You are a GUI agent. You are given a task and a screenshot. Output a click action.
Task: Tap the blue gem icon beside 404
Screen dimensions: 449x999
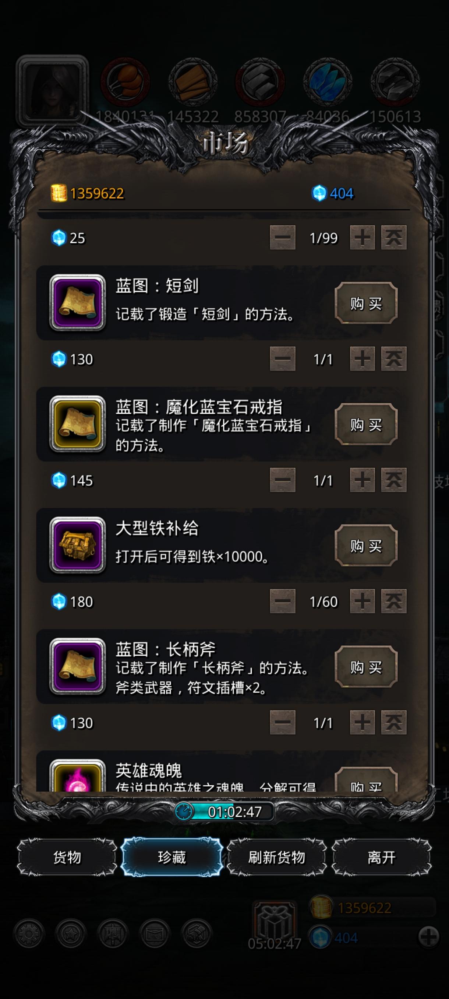click(x=319, y=193)
